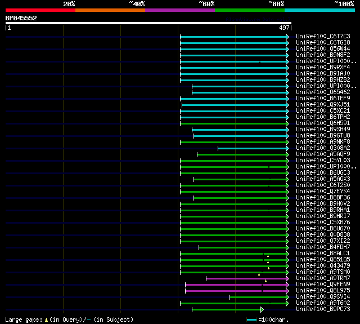Select the UniRef100_C5XC21 label
This screenshot has width=360, height=324.
323,111
